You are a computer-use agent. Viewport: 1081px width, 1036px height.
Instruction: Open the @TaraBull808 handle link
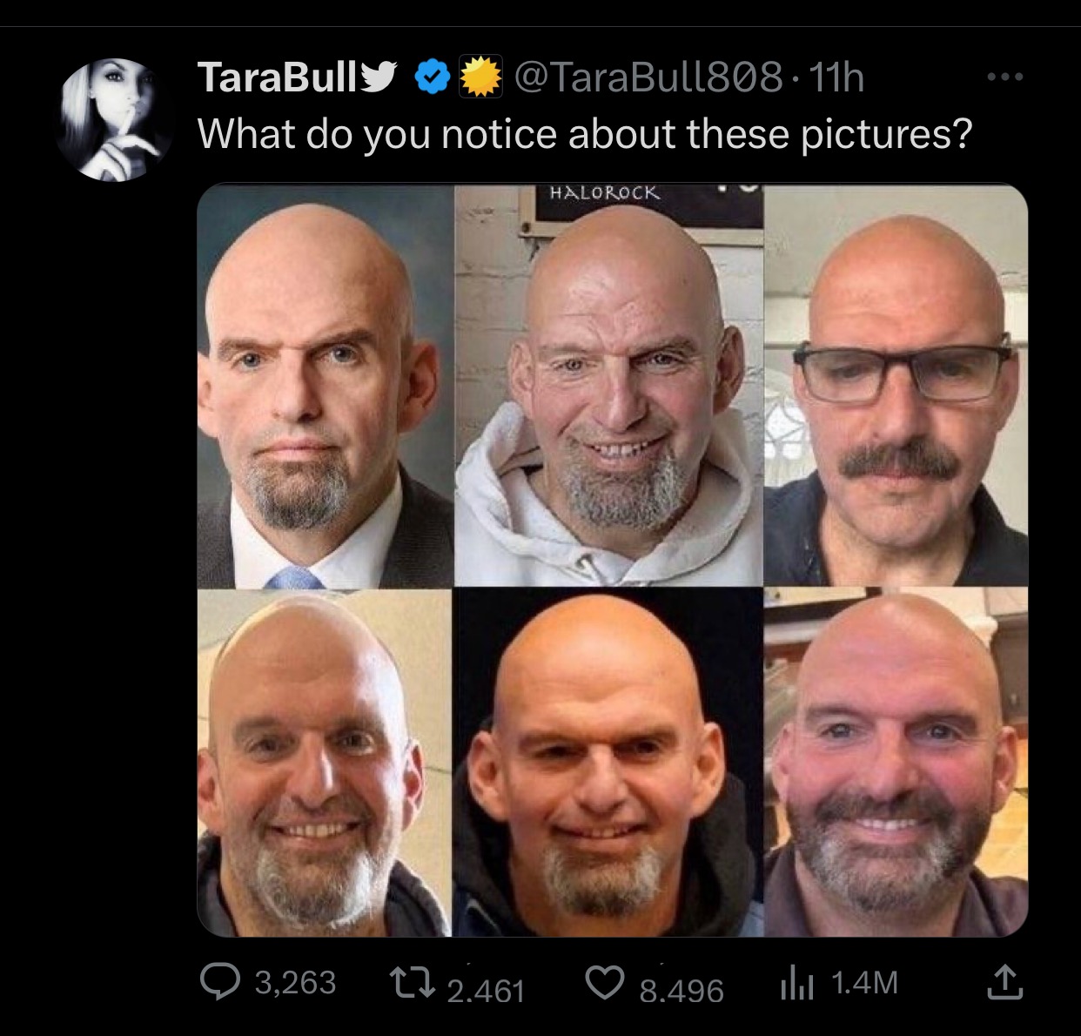(648, 78)
